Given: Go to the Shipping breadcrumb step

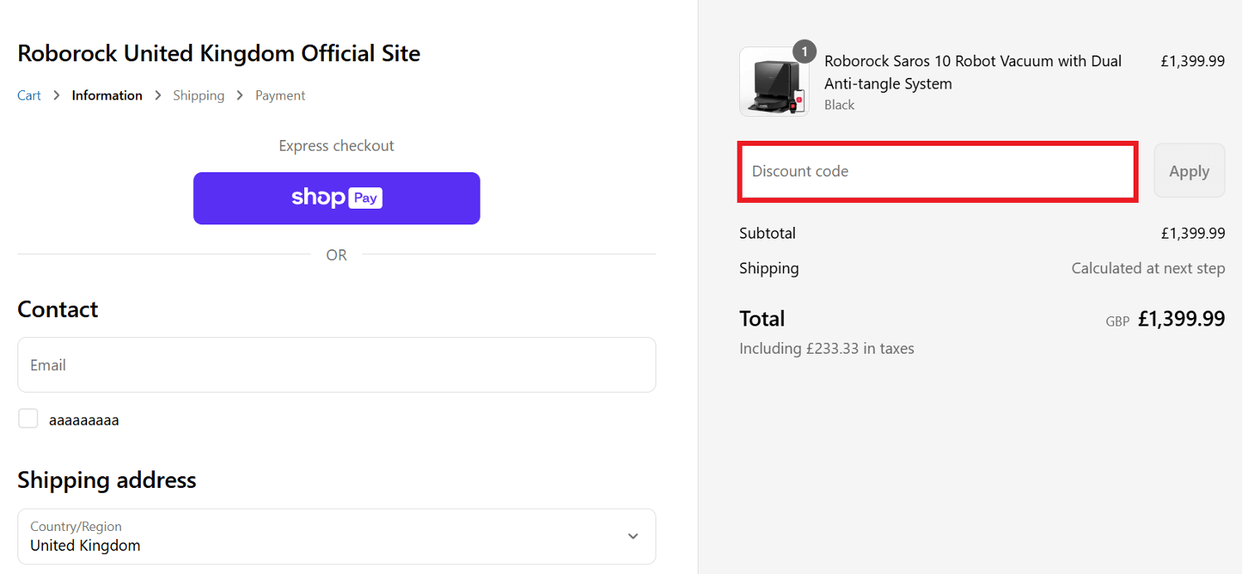Looking at the screenshot, I should point(199,95).
